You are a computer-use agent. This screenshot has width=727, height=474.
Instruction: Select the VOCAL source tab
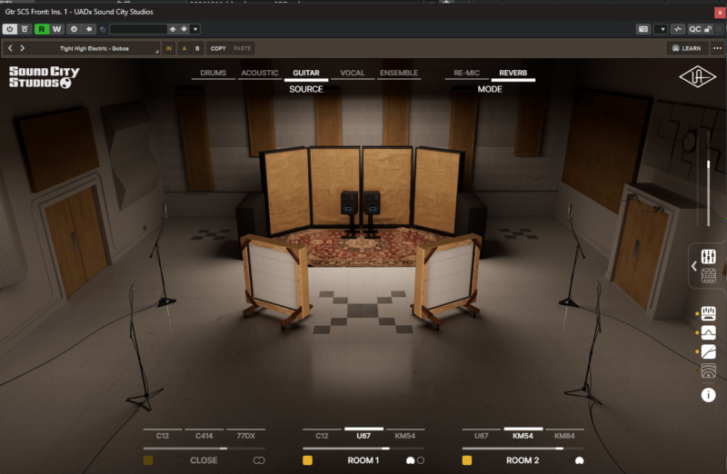(353, 74)
